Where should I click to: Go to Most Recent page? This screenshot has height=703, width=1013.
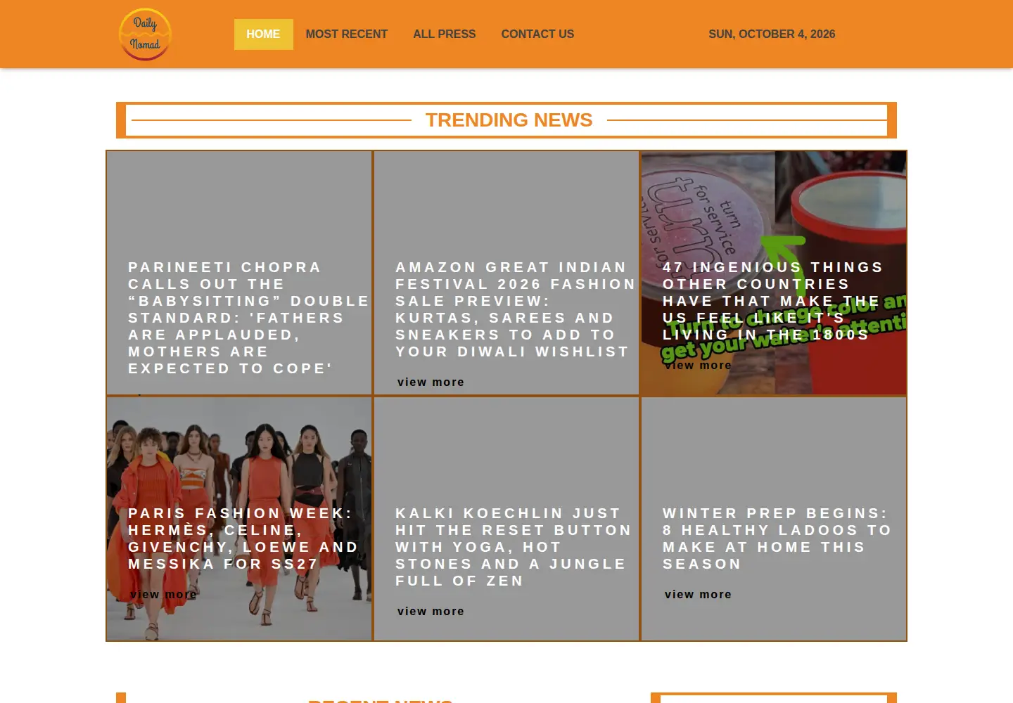(346, 34)
